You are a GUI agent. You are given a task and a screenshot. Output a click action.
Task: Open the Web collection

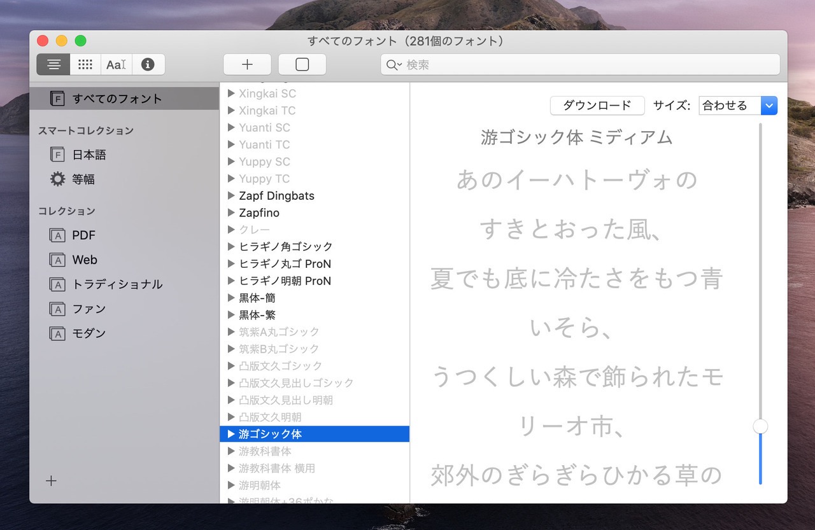pos(124,260)
